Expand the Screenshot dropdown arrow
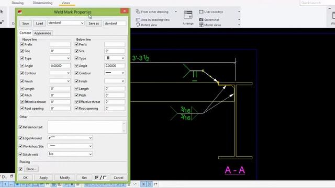The height and width of the screenshot is (188, 335). (239, 20)
